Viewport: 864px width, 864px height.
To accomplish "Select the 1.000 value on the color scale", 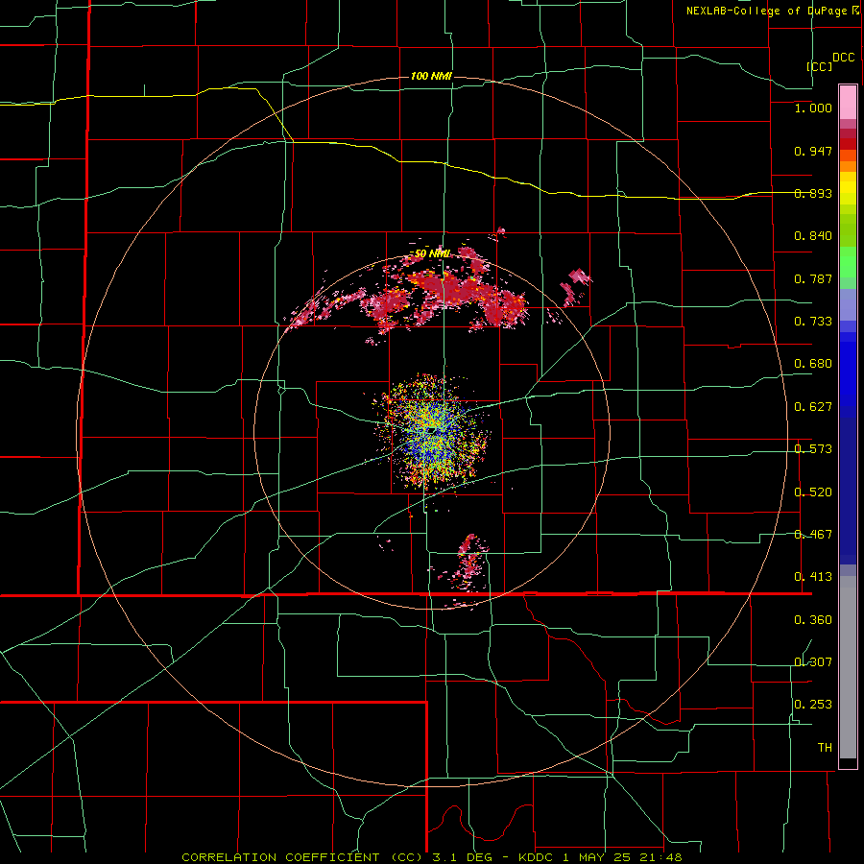I will tap(813, 108).
